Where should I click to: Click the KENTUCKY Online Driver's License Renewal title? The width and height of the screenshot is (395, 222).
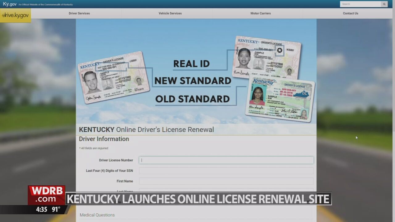click(146, 129)
